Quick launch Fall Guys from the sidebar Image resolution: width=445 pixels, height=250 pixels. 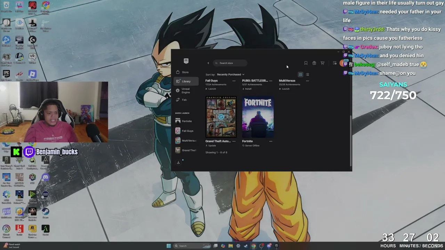[x=185, y=131]
